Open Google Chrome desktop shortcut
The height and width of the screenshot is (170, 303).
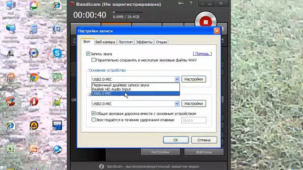point(34,77)
